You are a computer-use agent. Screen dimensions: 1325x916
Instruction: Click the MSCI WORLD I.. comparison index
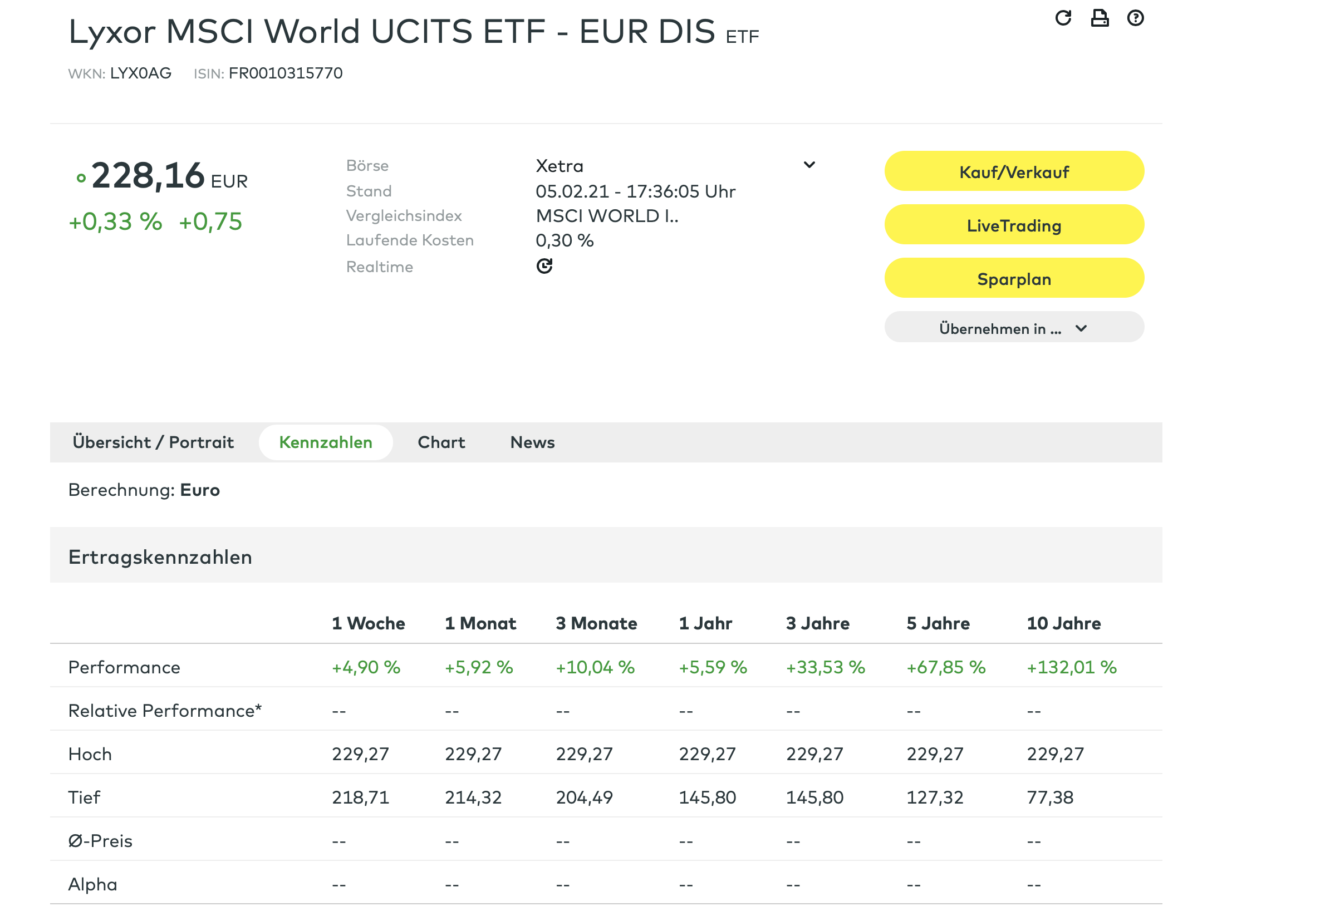(607, 216)
